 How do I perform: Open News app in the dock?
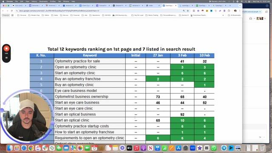pyautogui.click(x=150, y=148)
